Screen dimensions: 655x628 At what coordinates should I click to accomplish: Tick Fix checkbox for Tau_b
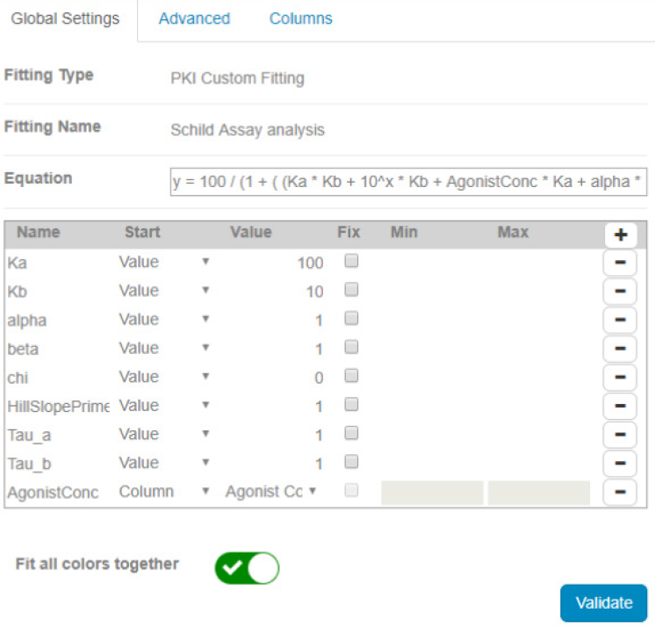(x=351, y=462)
